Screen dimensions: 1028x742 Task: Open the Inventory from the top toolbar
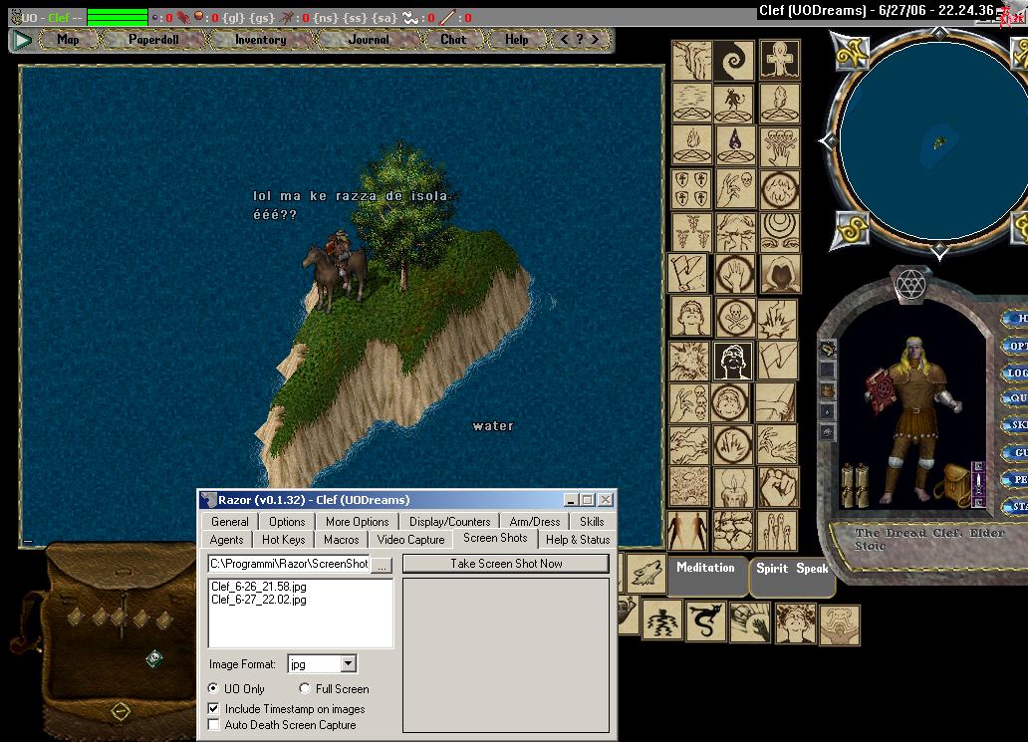(x=260, y=39)
